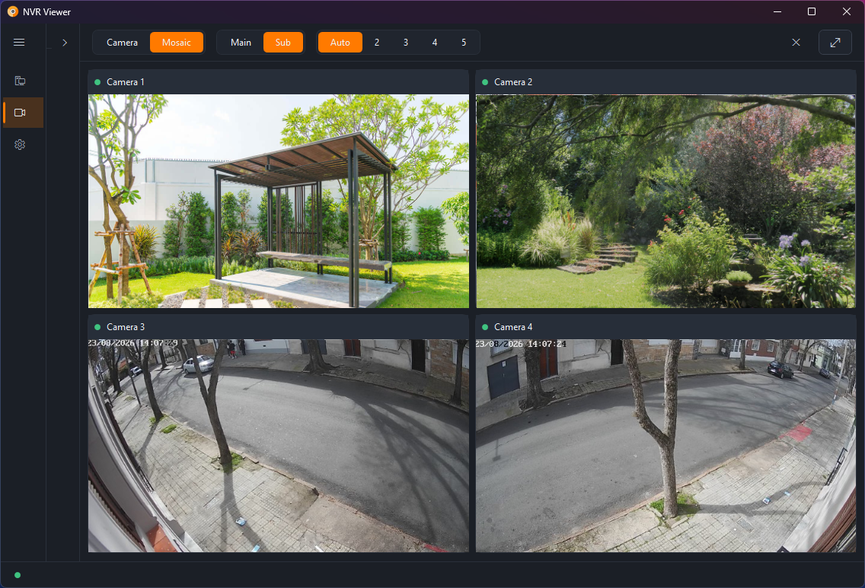This screenshot has width=865, height=588.
Task: Open Camera 1 gazebo video feed
Action: (279, 201)
